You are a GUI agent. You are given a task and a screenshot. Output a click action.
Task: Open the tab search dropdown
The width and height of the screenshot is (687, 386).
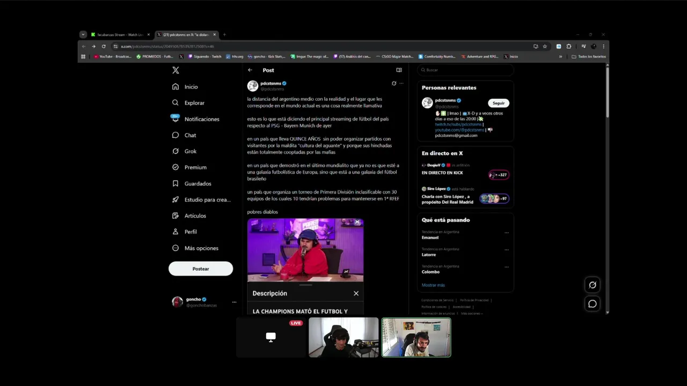pyautogui.click(x=83, y=35)
